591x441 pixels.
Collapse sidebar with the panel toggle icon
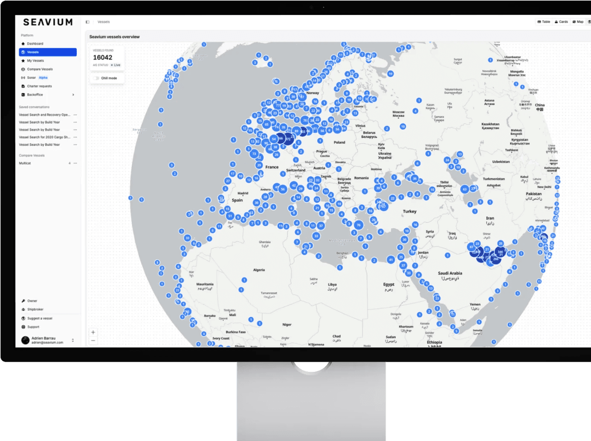[87, 22]
